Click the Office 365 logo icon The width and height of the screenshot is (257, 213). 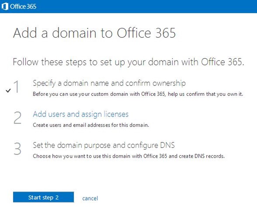click(5, 6)
